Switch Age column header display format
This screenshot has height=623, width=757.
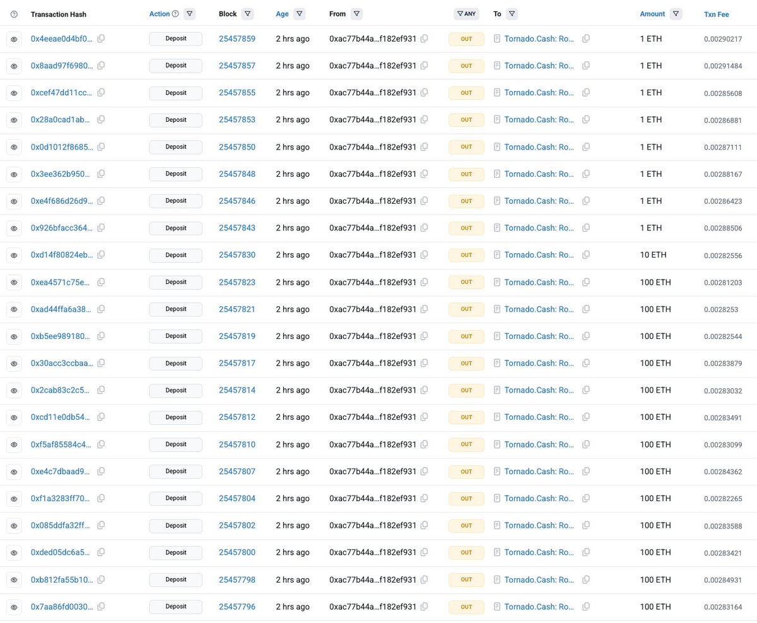[282, 14]
